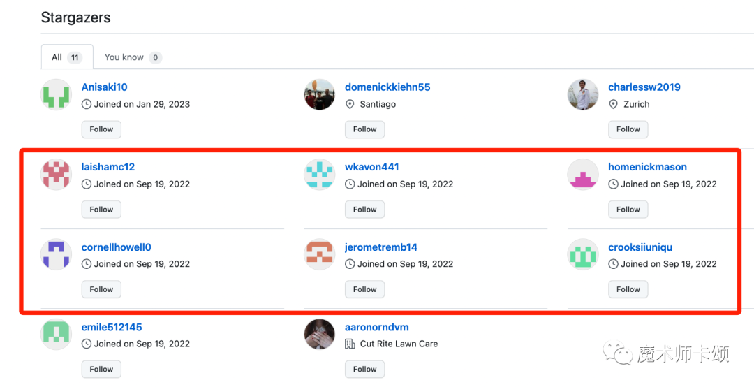The image size is (754, 387).
Task: Click emile512145's green identicon avatar
Action: pyautogui.click(x=57, y=335)
